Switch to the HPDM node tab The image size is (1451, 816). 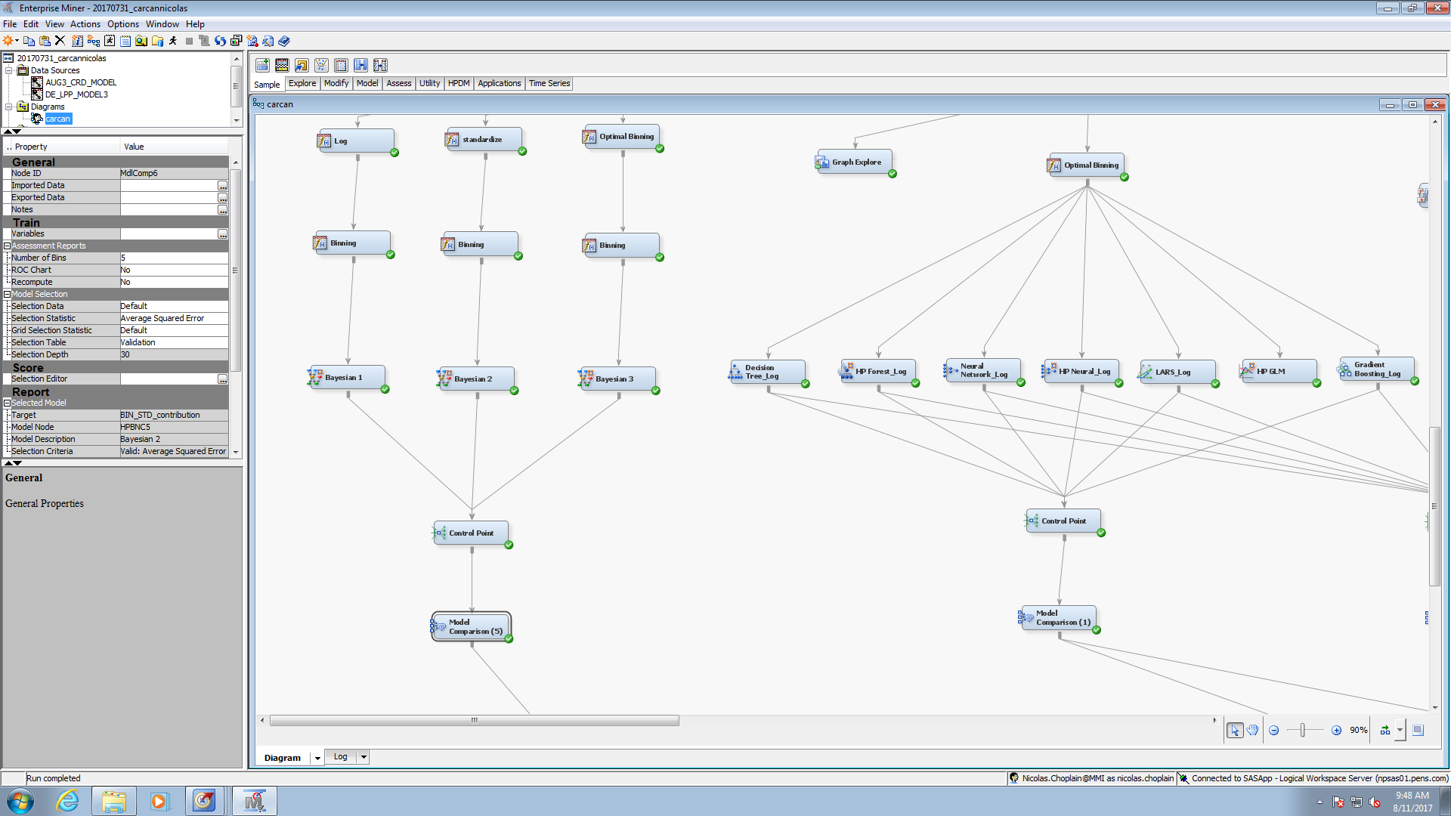coord(458,83)
